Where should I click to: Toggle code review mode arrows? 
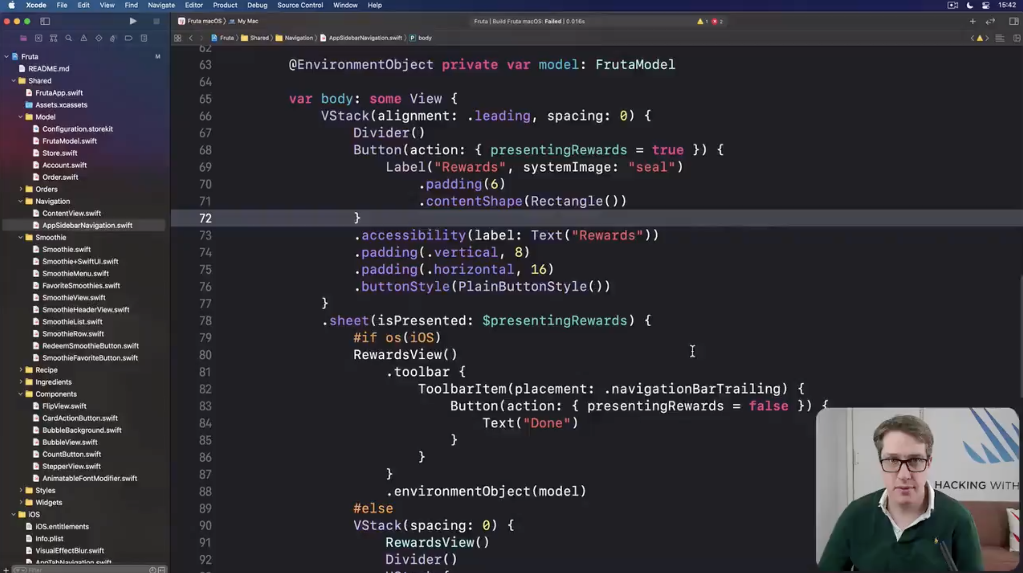tap(990, 21)
